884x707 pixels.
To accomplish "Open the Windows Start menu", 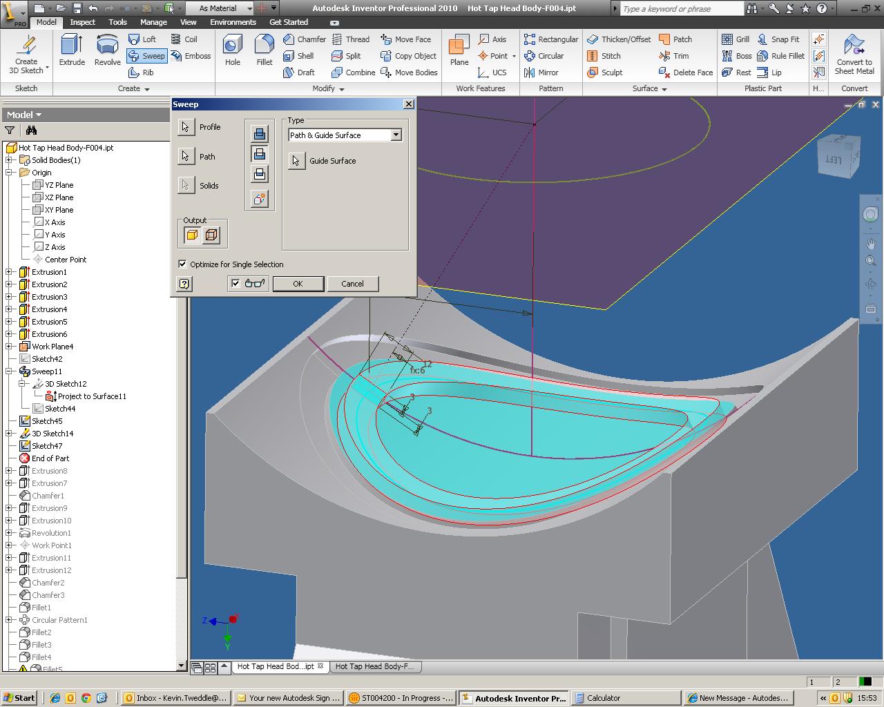I will [x=19, y=698].
